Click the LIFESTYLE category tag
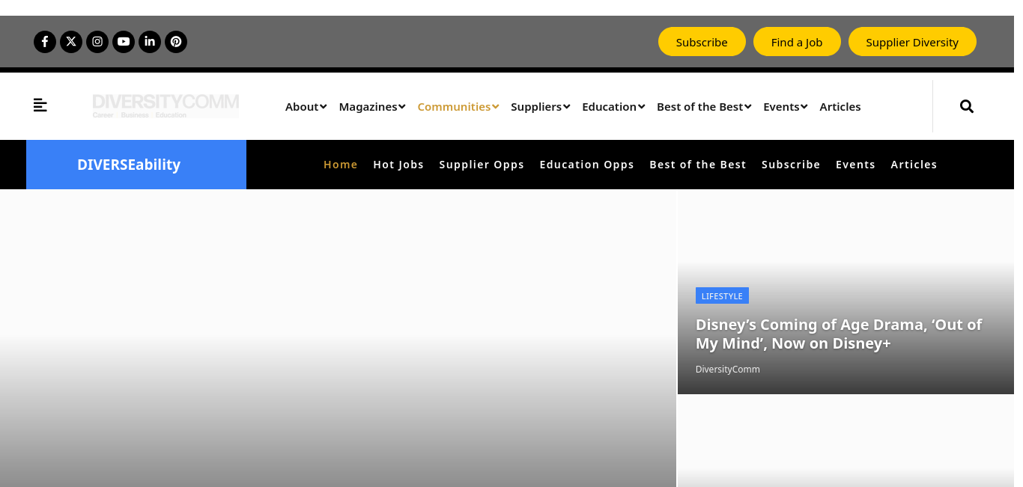The height and width of the screenshot is (487, 1023). click(x=722, y=295)
